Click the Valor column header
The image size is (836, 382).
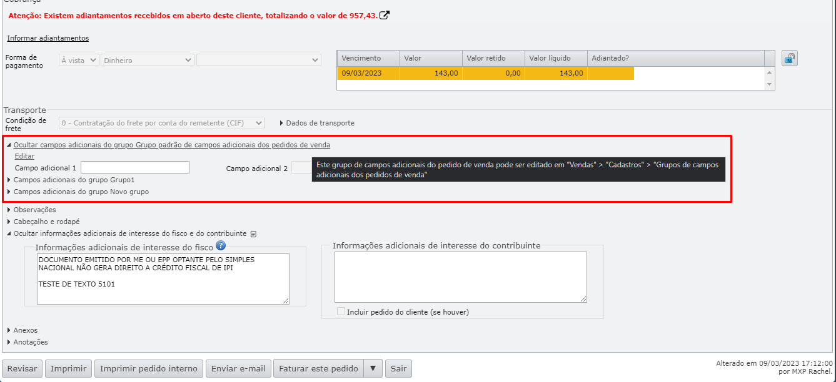coord(431,58)
